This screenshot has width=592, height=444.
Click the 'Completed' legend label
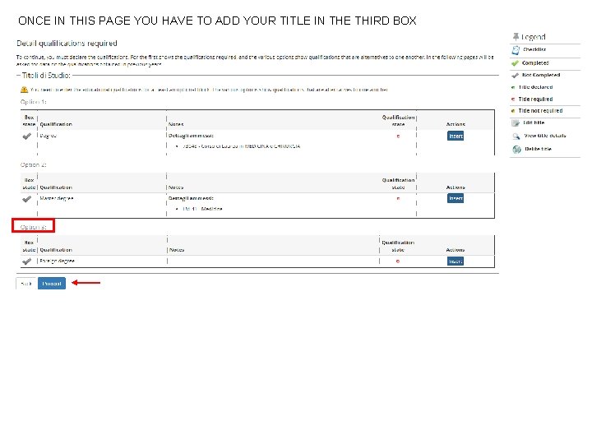pyautogui.click(x=535, y=63)
